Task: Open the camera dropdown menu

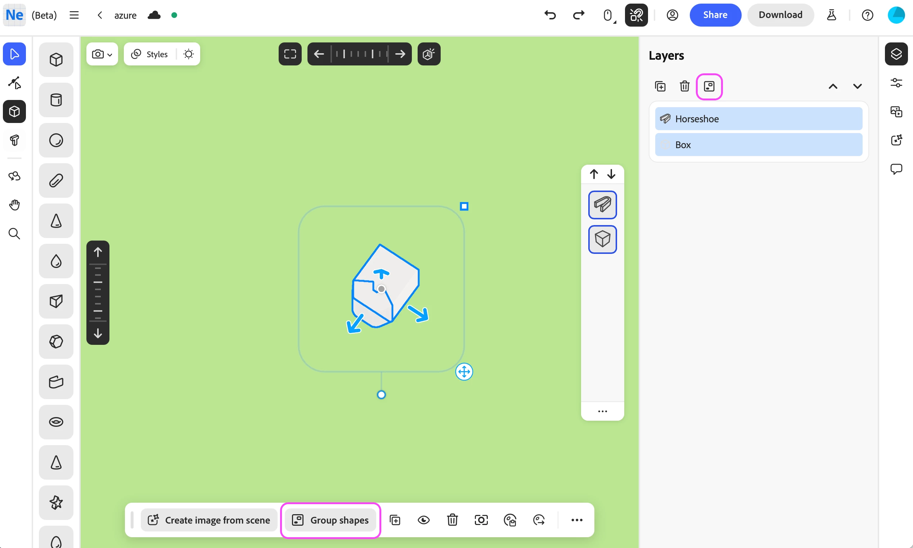Action: [x=102, y=54]
